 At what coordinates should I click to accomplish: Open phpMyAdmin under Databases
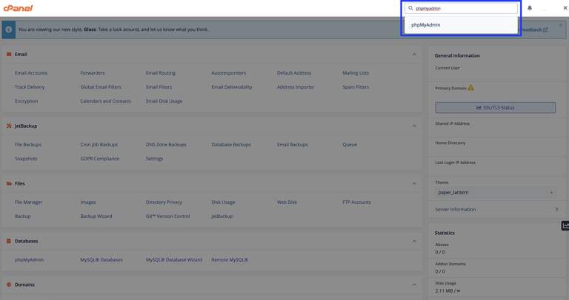[x=29, y=260]
